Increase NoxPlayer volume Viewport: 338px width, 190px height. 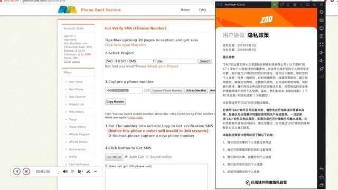(x=322, y=53)
